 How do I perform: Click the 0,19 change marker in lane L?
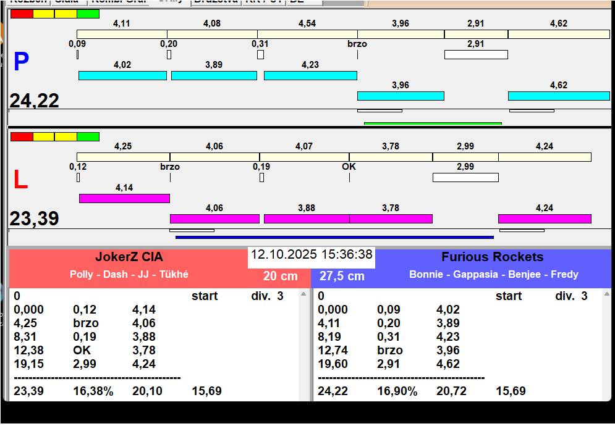click(x=261, y=178)
